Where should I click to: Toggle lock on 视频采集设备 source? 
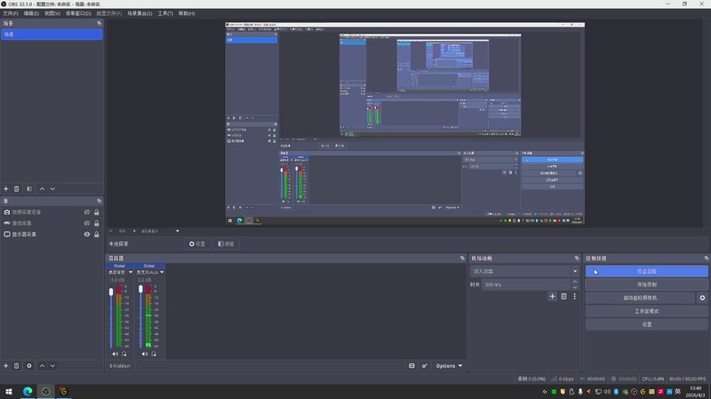[x=97, y=212]
